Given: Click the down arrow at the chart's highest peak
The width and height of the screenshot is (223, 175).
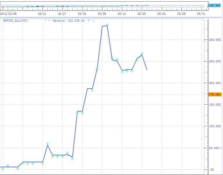Looking at the screenshot, I should [107, 24].
